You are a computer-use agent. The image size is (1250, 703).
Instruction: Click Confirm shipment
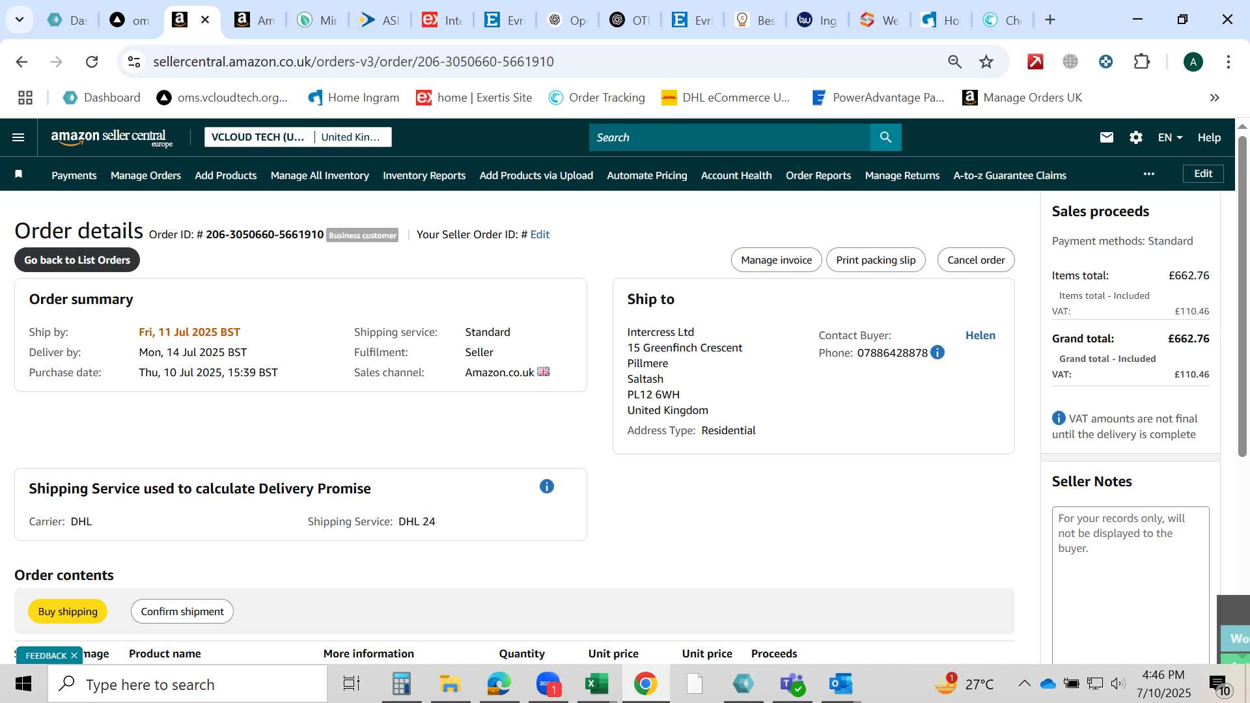[x=182, y=611]
